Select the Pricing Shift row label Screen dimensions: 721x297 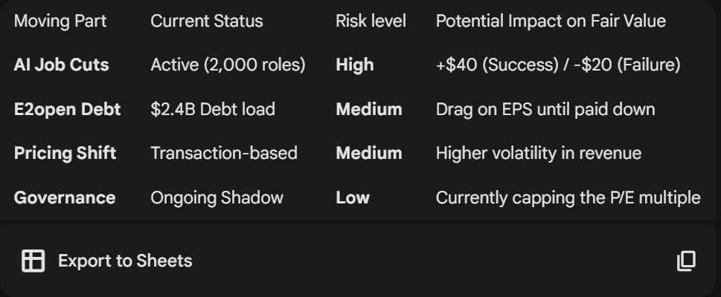pyautogui.click(x=65, y=154)
